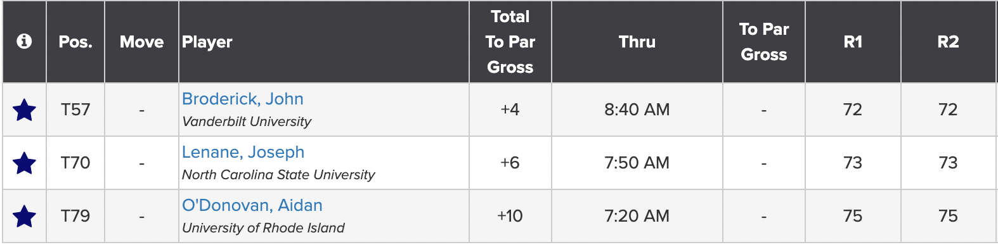Click the info icon in table header
Screen dimensions: 998x247
(x=24, y=42)
